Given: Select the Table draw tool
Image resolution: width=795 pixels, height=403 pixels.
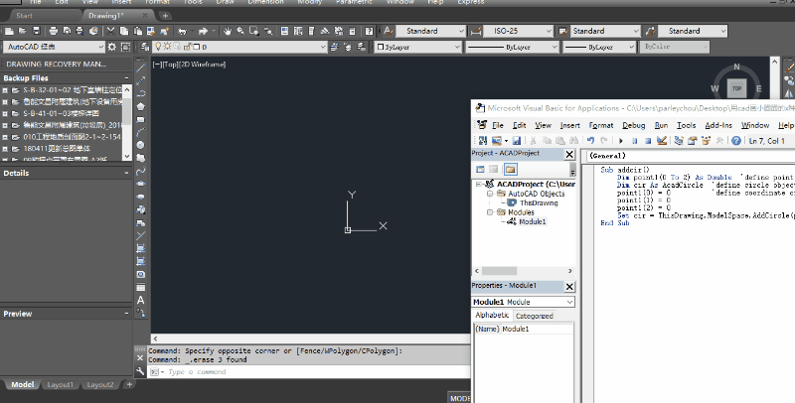Looking at the screenshot, I should coord(141,287).
